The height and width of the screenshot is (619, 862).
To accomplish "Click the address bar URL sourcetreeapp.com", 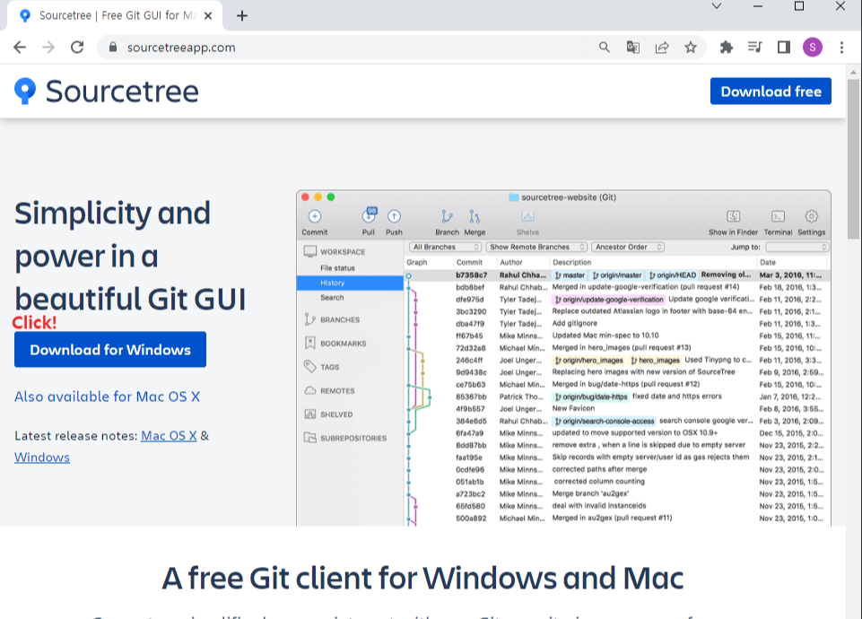I will coord(181,48).
